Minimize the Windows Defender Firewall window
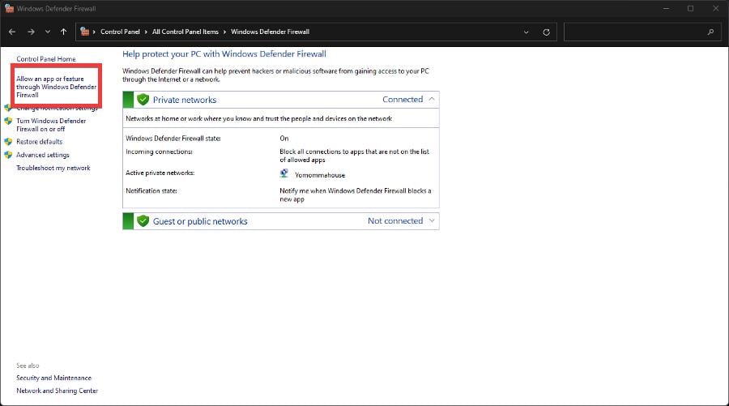 point(666,8)
